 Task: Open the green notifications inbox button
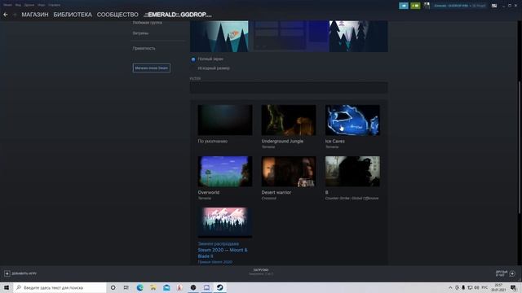tap(415, 6)
